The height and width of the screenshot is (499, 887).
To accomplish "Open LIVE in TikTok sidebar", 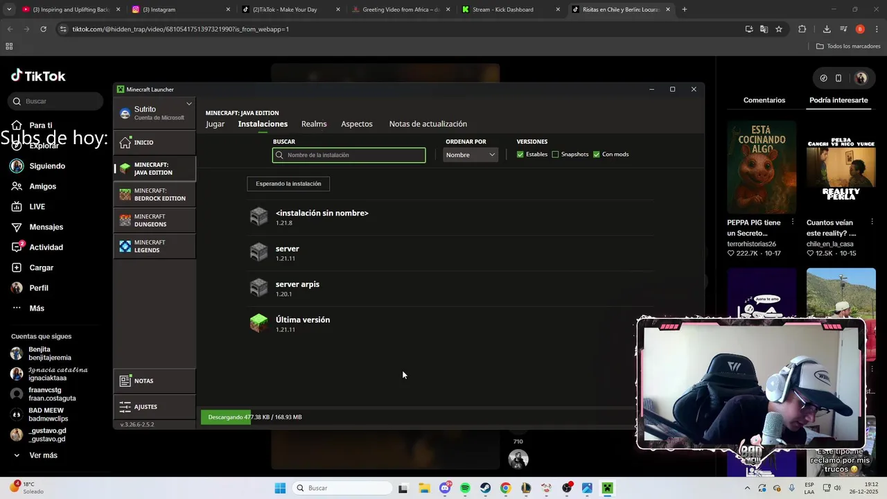I will pyautogui.click(x=28, y=207).
